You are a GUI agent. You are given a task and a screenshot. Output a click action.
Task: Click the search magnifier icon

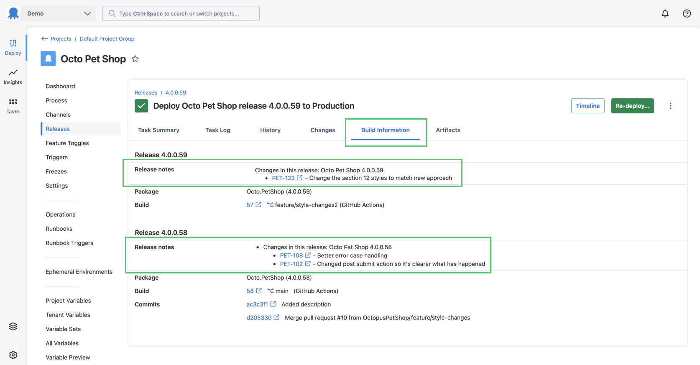(112, 13)
